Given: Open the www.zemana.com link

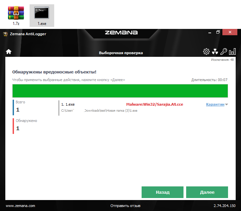Looking at the screenshot, I should [20, 206].
